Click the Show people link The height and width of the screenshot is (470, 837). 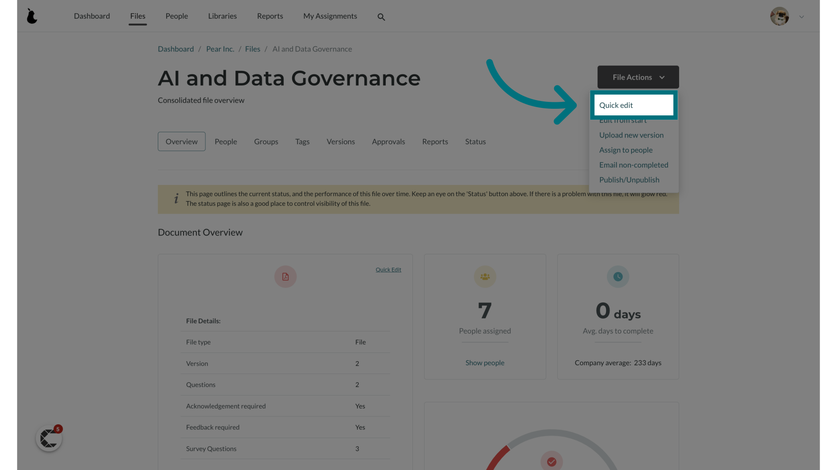(485, 363)
